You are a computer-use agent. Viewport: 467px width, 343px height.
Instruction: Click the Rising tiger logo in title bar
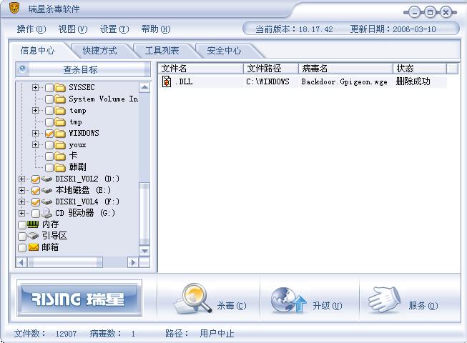tap(14, 8)
